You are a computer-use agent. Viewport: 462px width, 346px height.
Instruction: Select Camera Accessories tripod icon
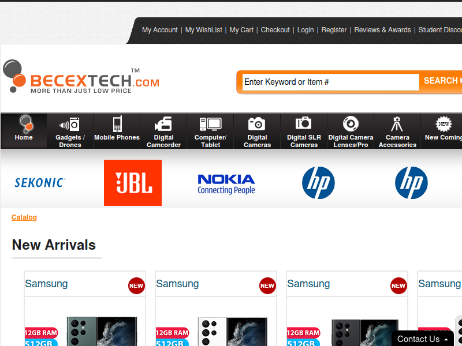coord(397,124)
